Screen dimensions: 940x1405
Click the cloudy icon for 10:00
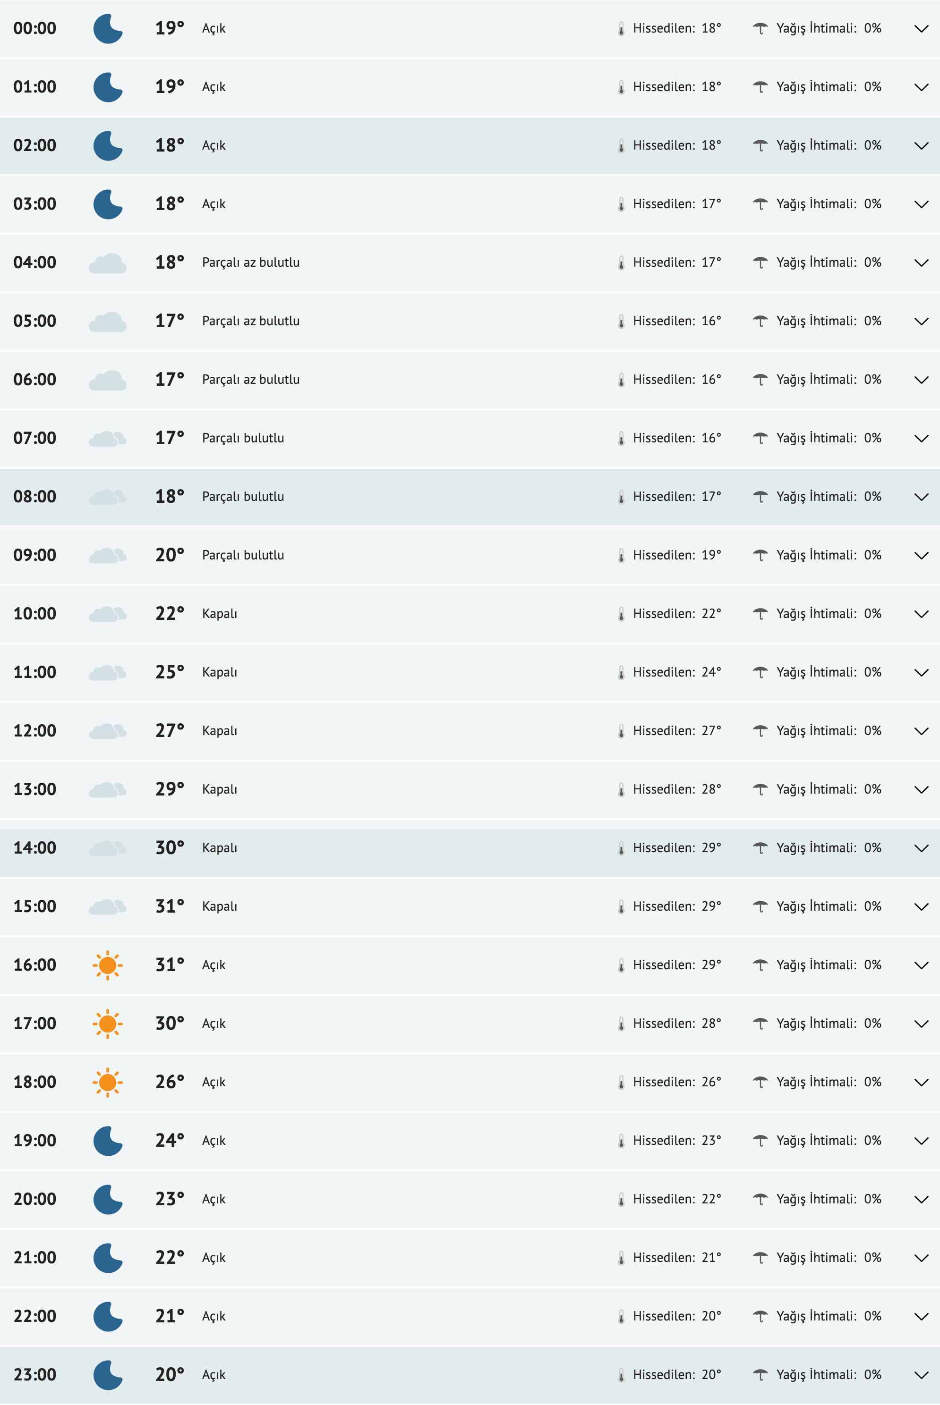(x=109, y=613)
